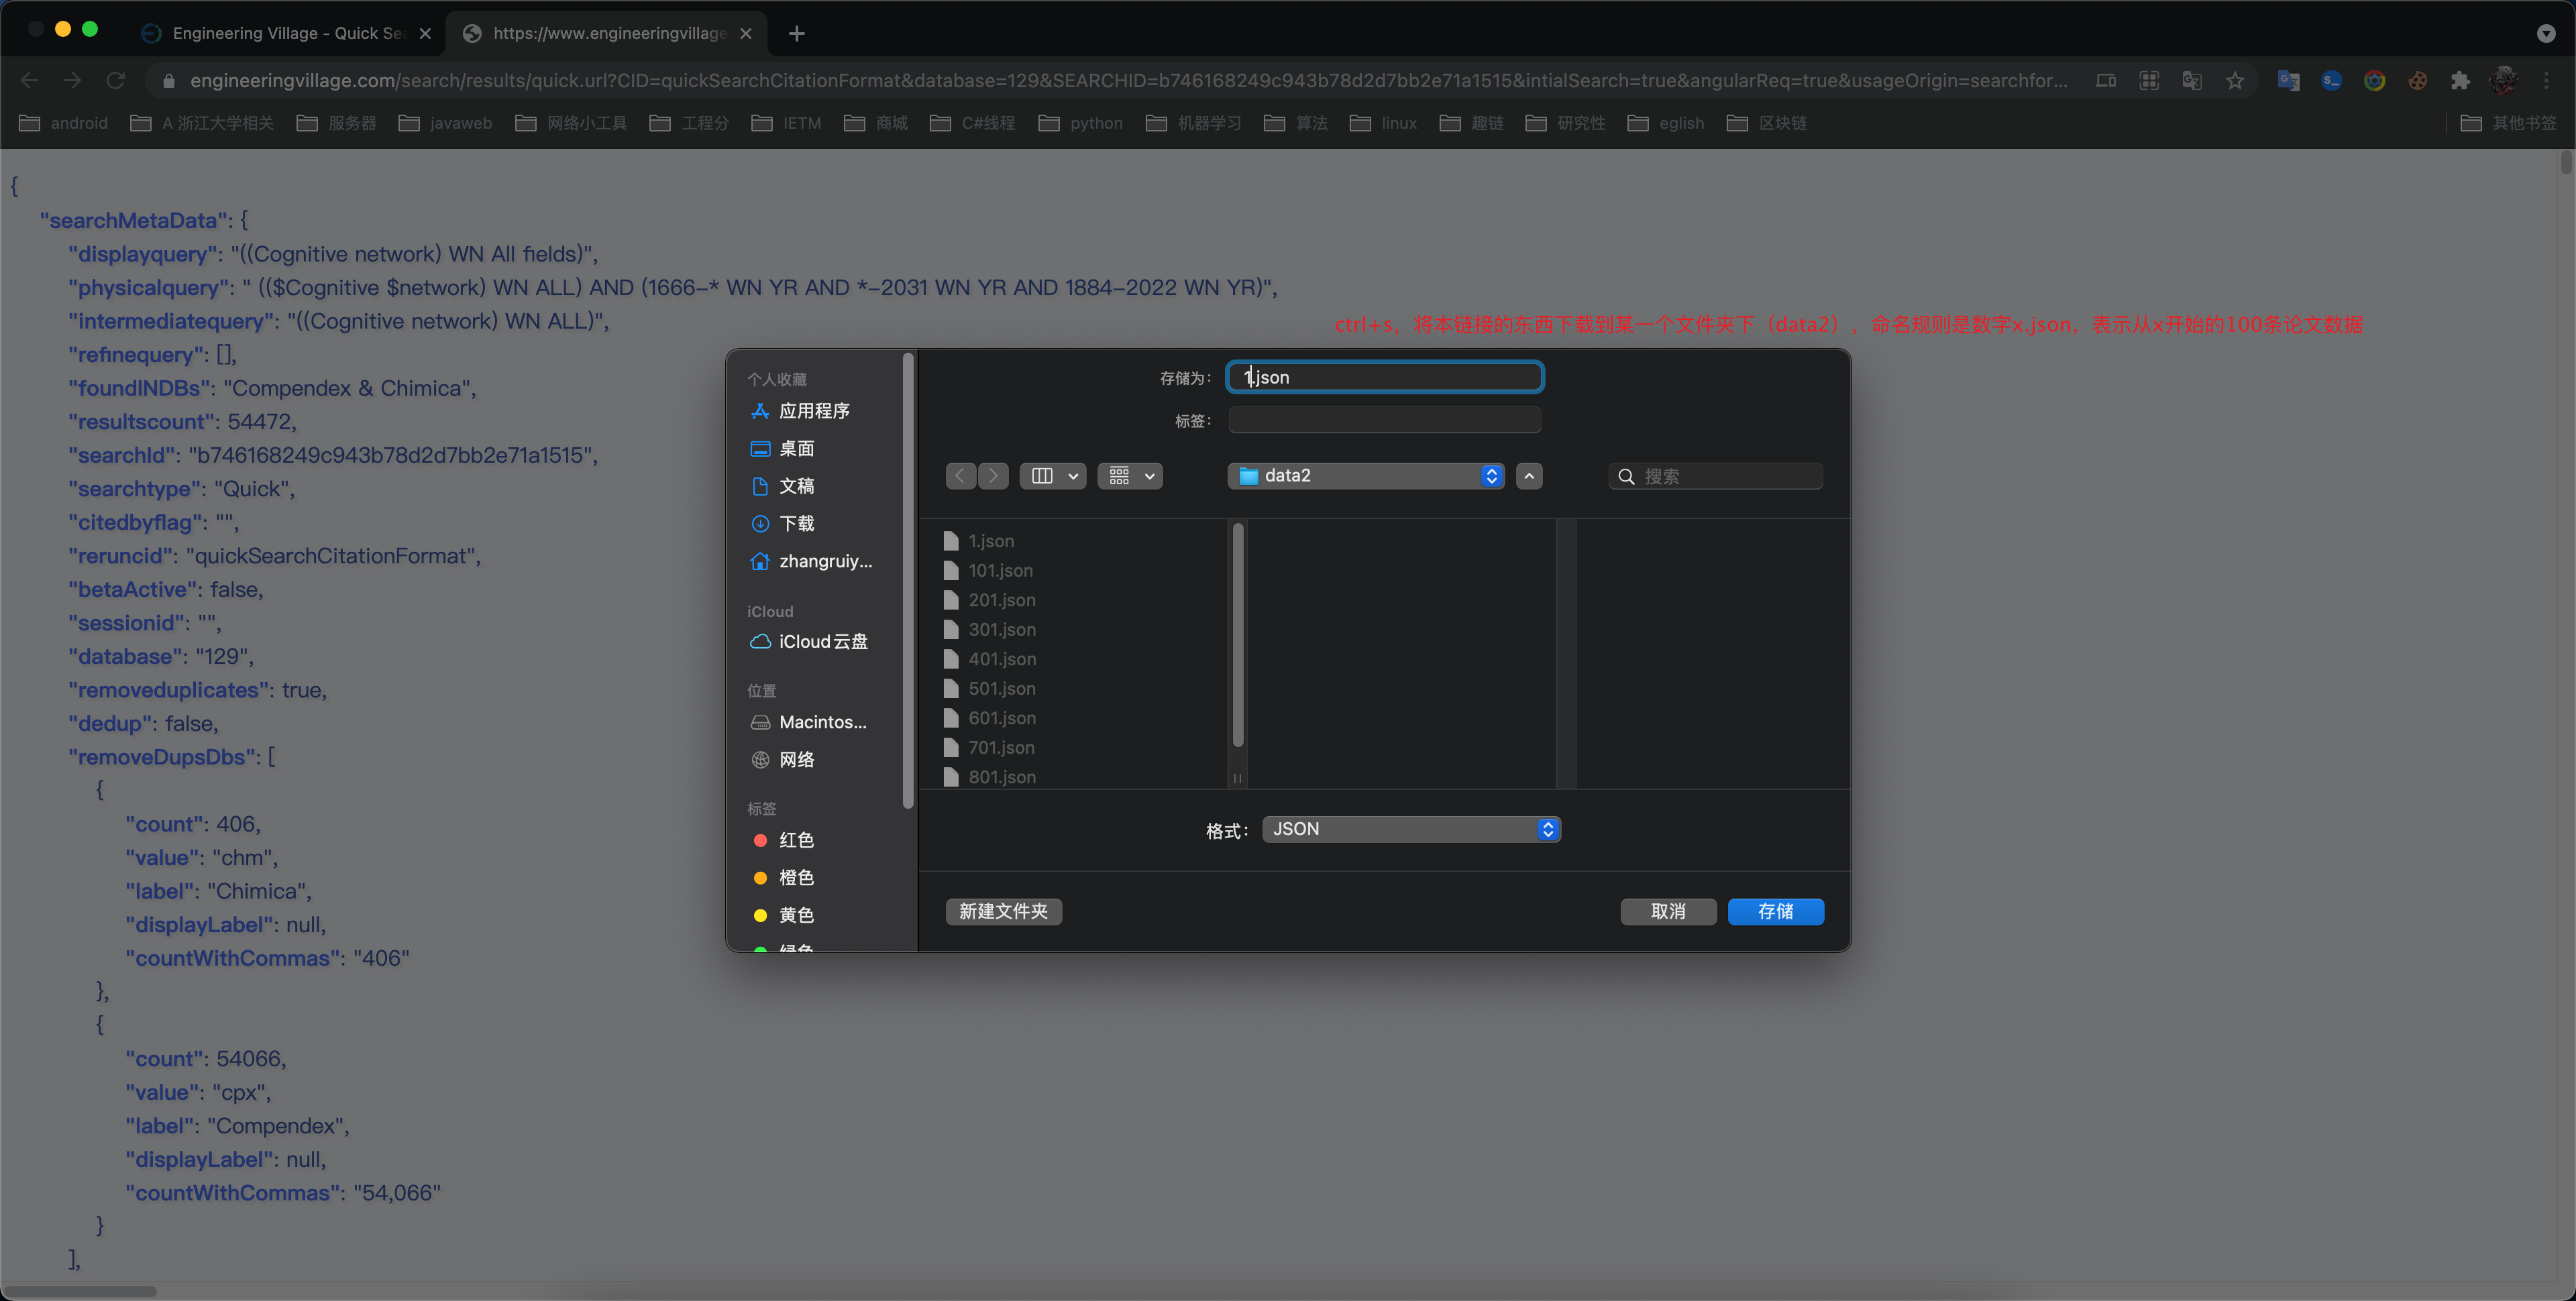This screenshot has width=2576, height=1301.
Task: Open the data2 folder location dropdown
Action: (x=1366, y=476)
